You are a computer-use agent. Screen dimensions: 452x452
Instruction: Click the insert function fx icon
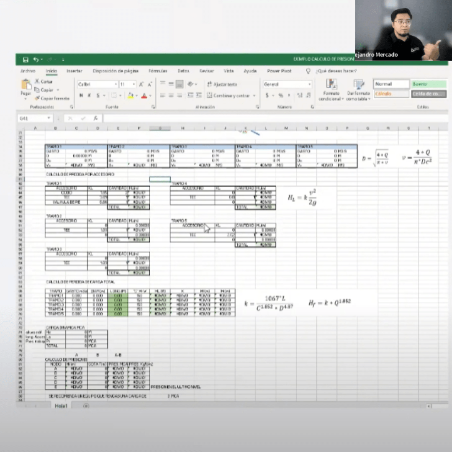click(95, 118)
